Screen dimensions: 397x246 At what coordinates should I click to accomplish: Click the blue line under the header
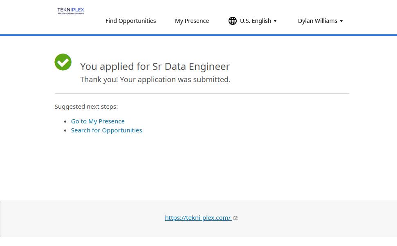click(x=198, y=35)
